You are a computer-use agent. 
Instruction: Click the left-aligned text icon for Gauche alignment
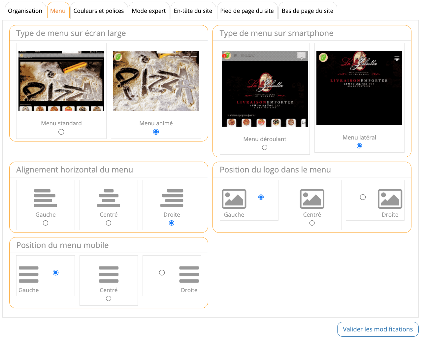coord(46,198)
